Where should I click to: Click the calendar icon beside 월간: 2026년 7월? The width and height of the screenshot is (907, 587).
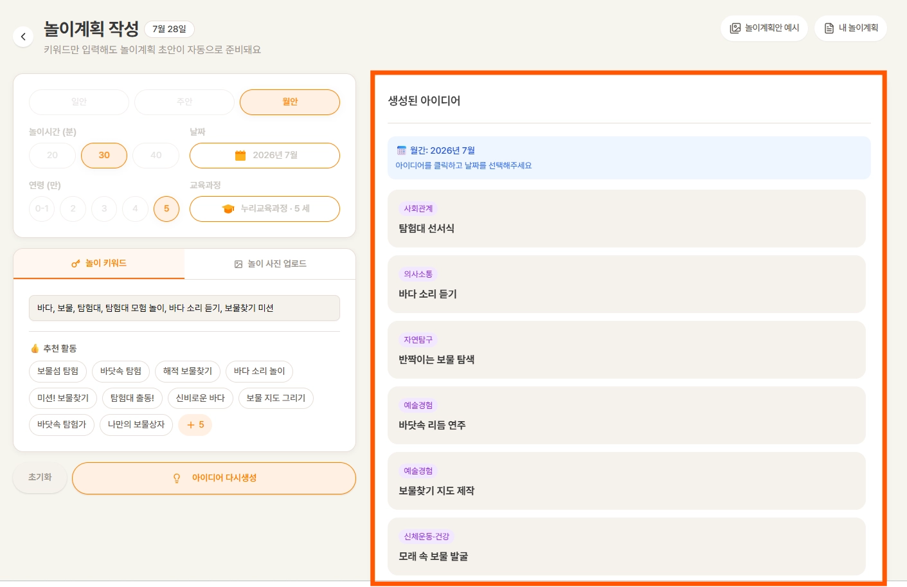click(401, 150)
